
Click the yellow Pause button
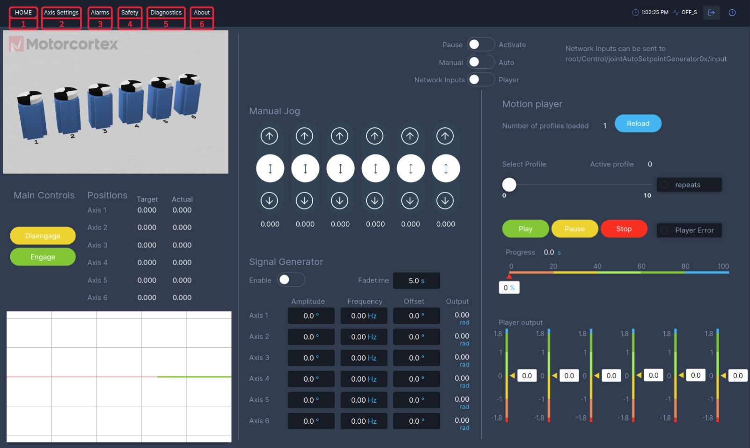[x=575, y=229]
